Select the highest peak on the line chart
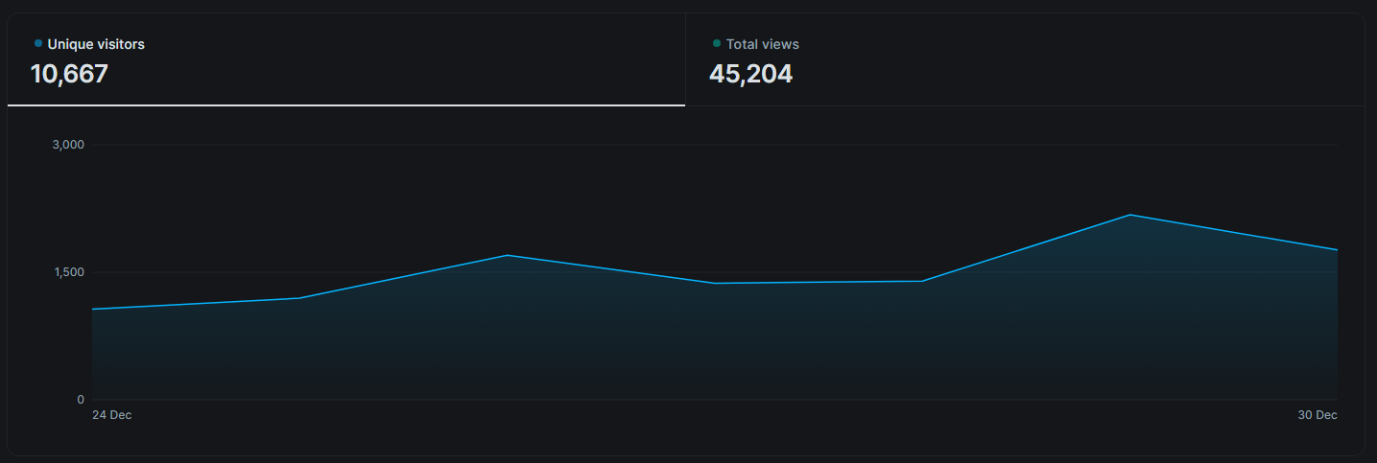The height and width of the screenshot is (463, 1377). click(x=1130, y=215)
